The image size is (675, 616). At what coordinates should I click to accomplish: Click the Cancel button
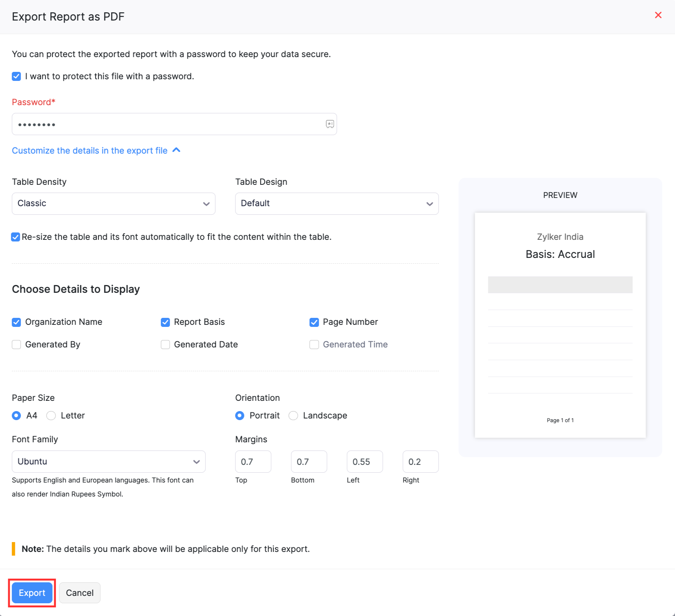click(80, 593)
